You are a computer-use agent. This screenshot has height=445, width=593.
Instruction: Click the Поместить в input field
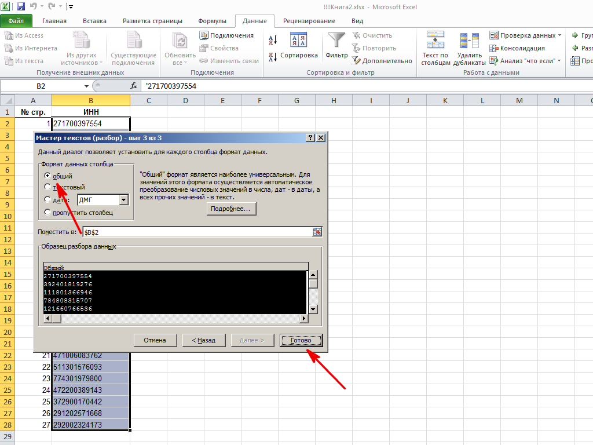coord(197,232)
